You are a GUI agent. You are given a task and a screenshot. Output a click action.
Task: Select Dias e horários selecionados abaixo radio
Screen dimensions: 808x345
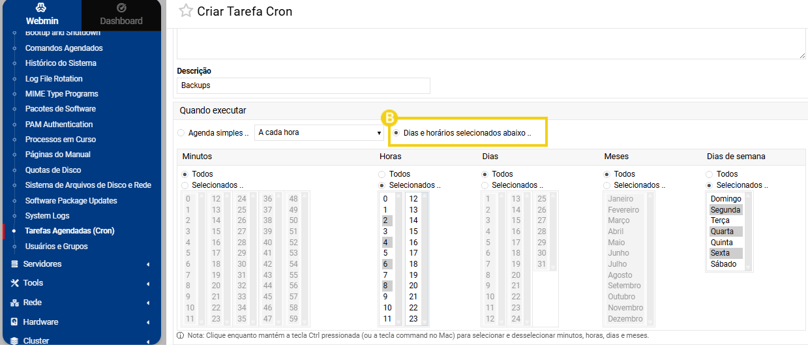click(x=397, y=132)
